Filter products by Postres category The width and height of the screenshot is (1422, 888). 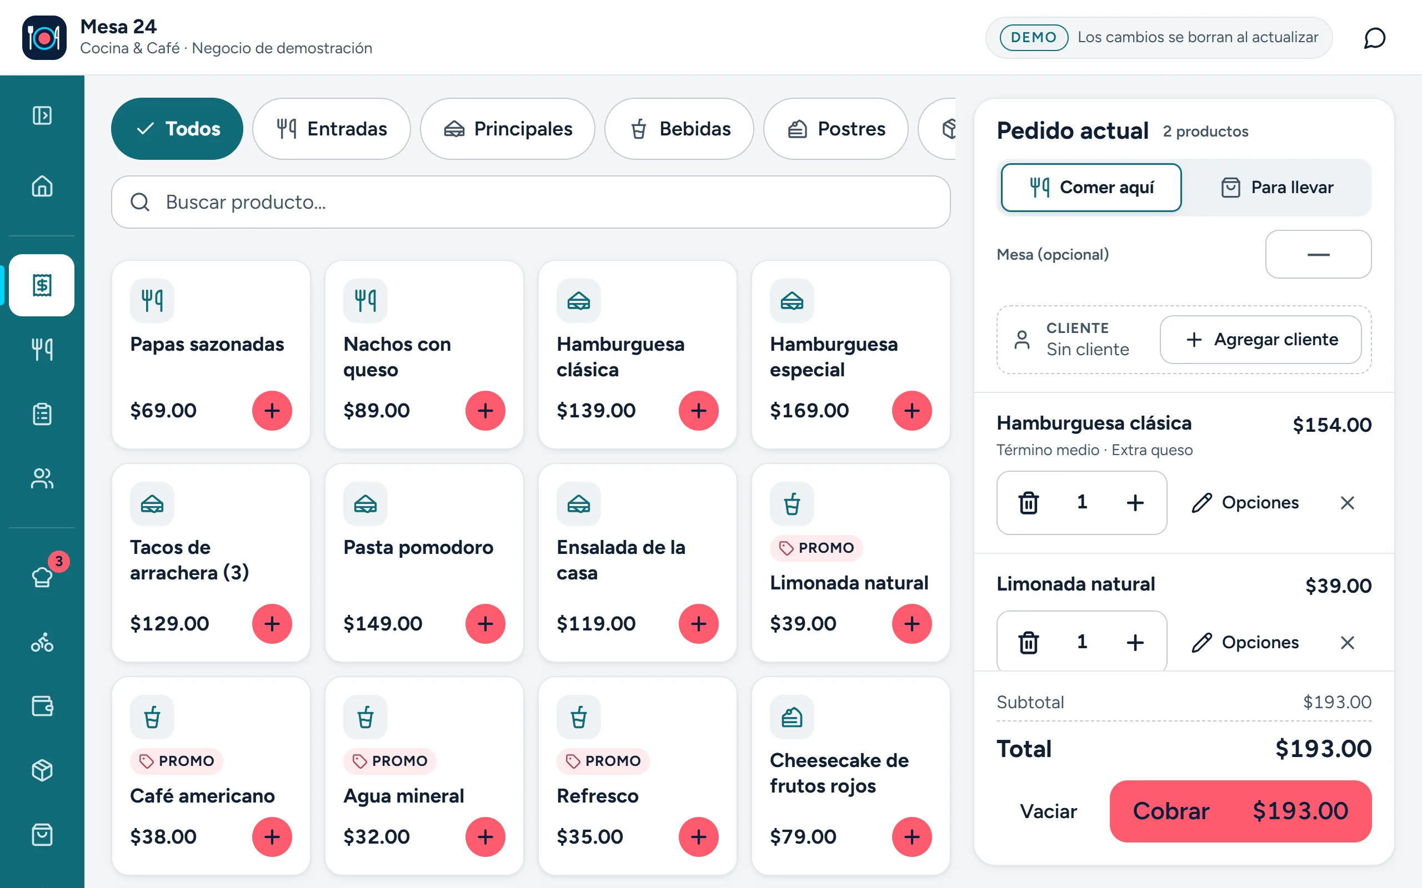(x=835, y=129)
